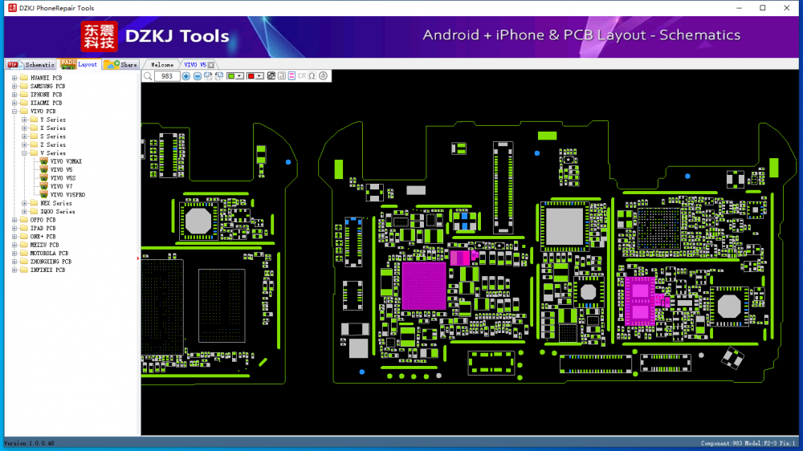This screenshot has height=451, width=803.
Task: Expand the NEX Series folder
Action: pyautogui.click(x=24, y=203)
